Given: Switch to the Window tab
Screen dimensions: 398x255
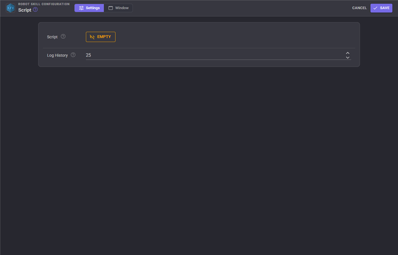Looking at the screenshot, I should 118,8.
